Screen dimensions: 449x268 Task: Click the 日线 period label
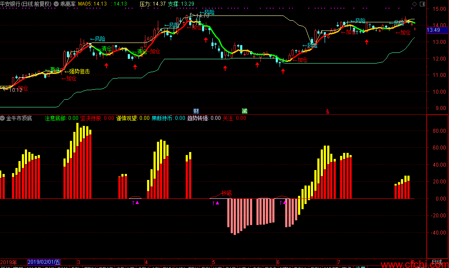pos(437,262)
